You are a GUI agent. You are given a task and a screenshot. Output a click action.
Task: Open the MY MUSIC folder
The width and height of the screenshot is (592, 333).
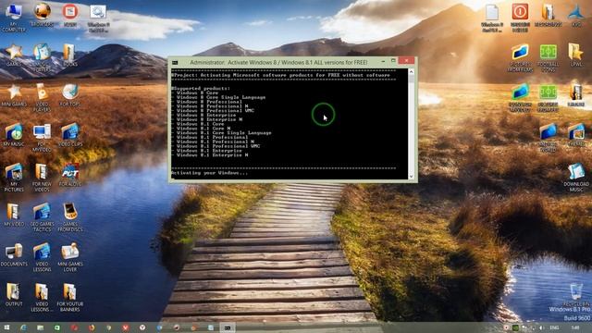pyautogui.click(x=14, y=135)
